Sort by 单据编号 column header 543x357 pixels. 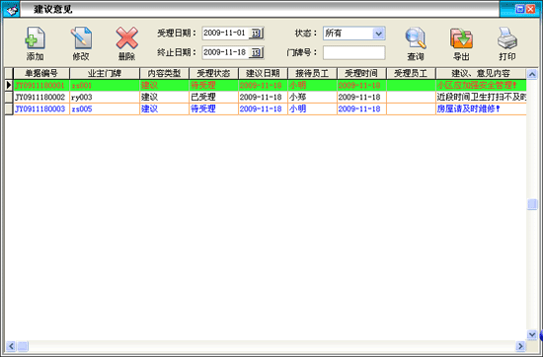coord(41,73)
